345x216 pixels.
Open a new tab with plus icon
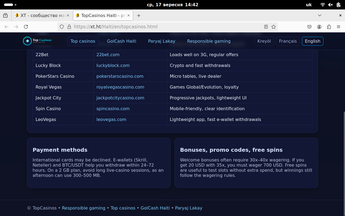pyautogui.click(x=139, y=15)
